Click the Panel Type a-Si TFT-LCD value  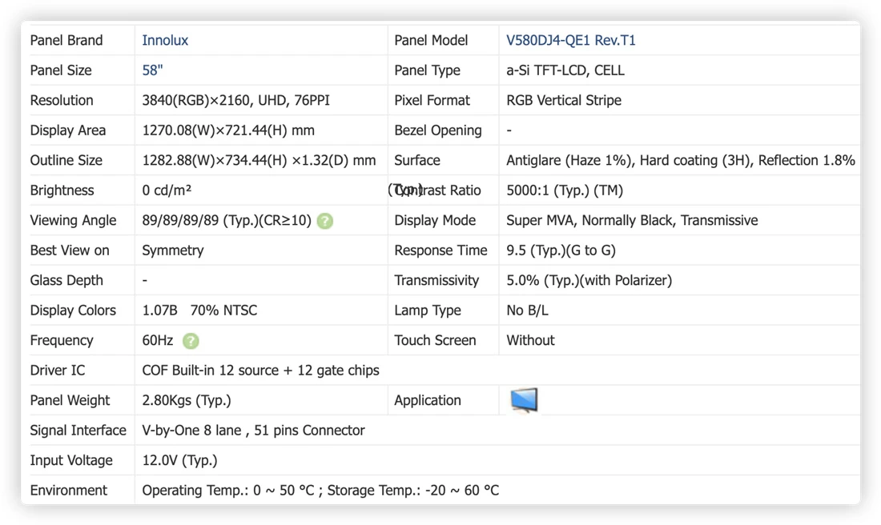click(565, 70)
